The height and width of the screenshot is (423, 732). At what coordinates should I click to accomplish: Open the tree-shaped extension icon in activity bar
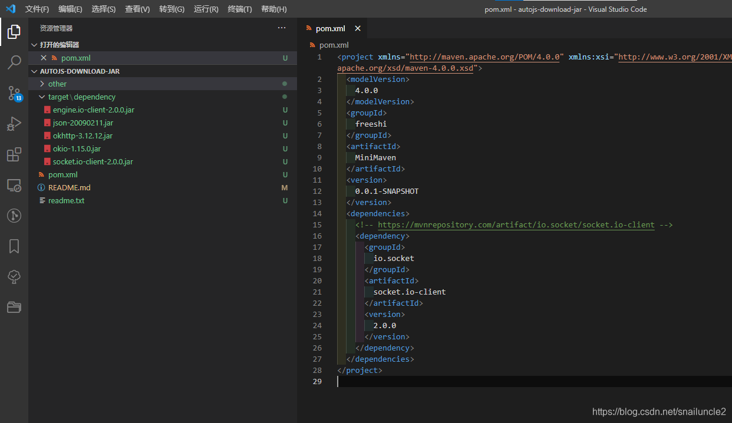click(x=14, y=277)
